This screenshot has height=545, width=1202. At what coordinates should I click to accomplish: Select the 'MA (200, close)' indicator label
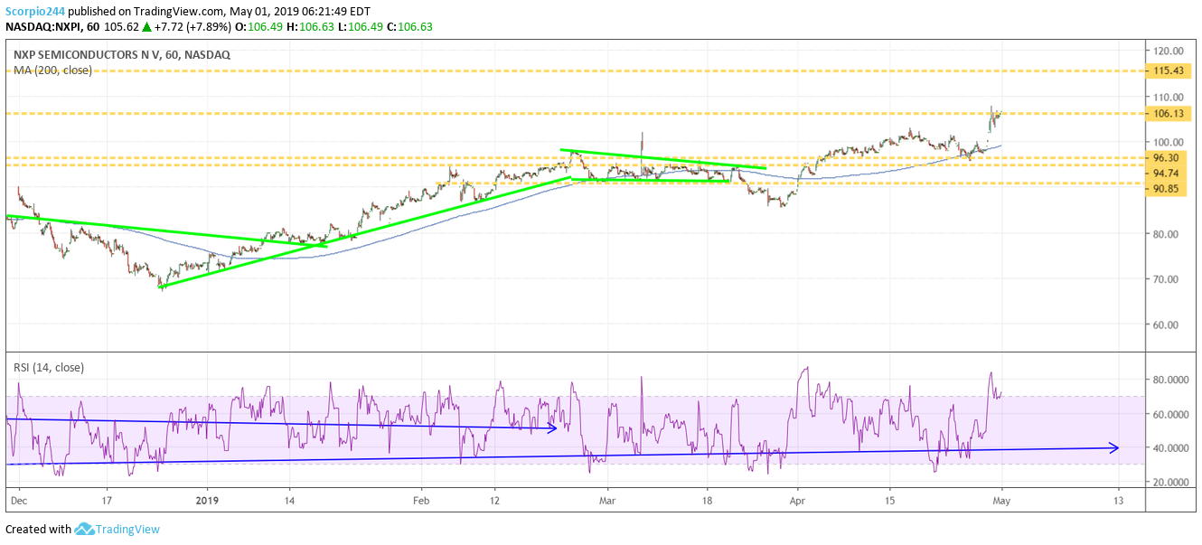52,70
